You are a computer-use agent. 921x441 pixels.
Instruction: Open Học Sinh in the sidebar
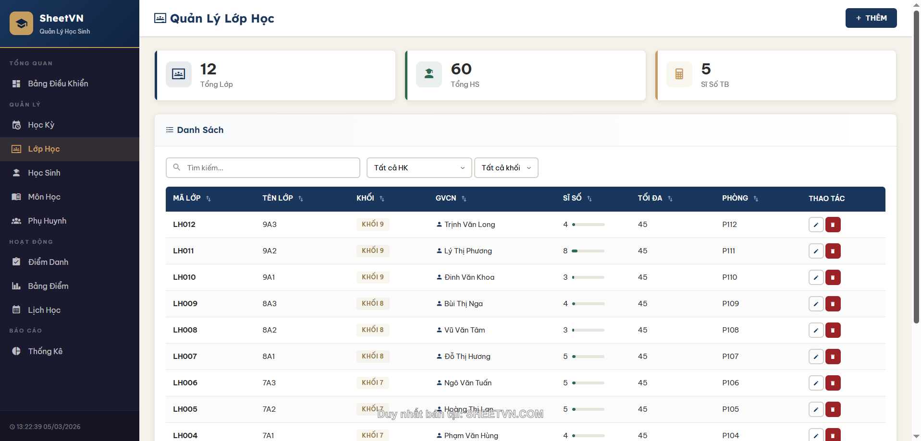44,173
